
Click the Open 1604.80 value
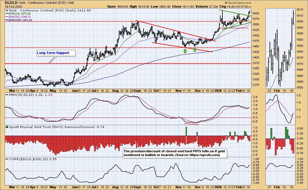pyautogui.click(x=117, y=6)
